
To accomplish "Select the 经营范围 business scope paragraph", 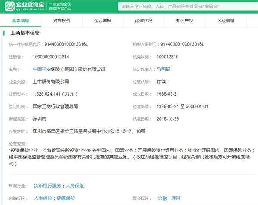I will [x=132, y=157].
